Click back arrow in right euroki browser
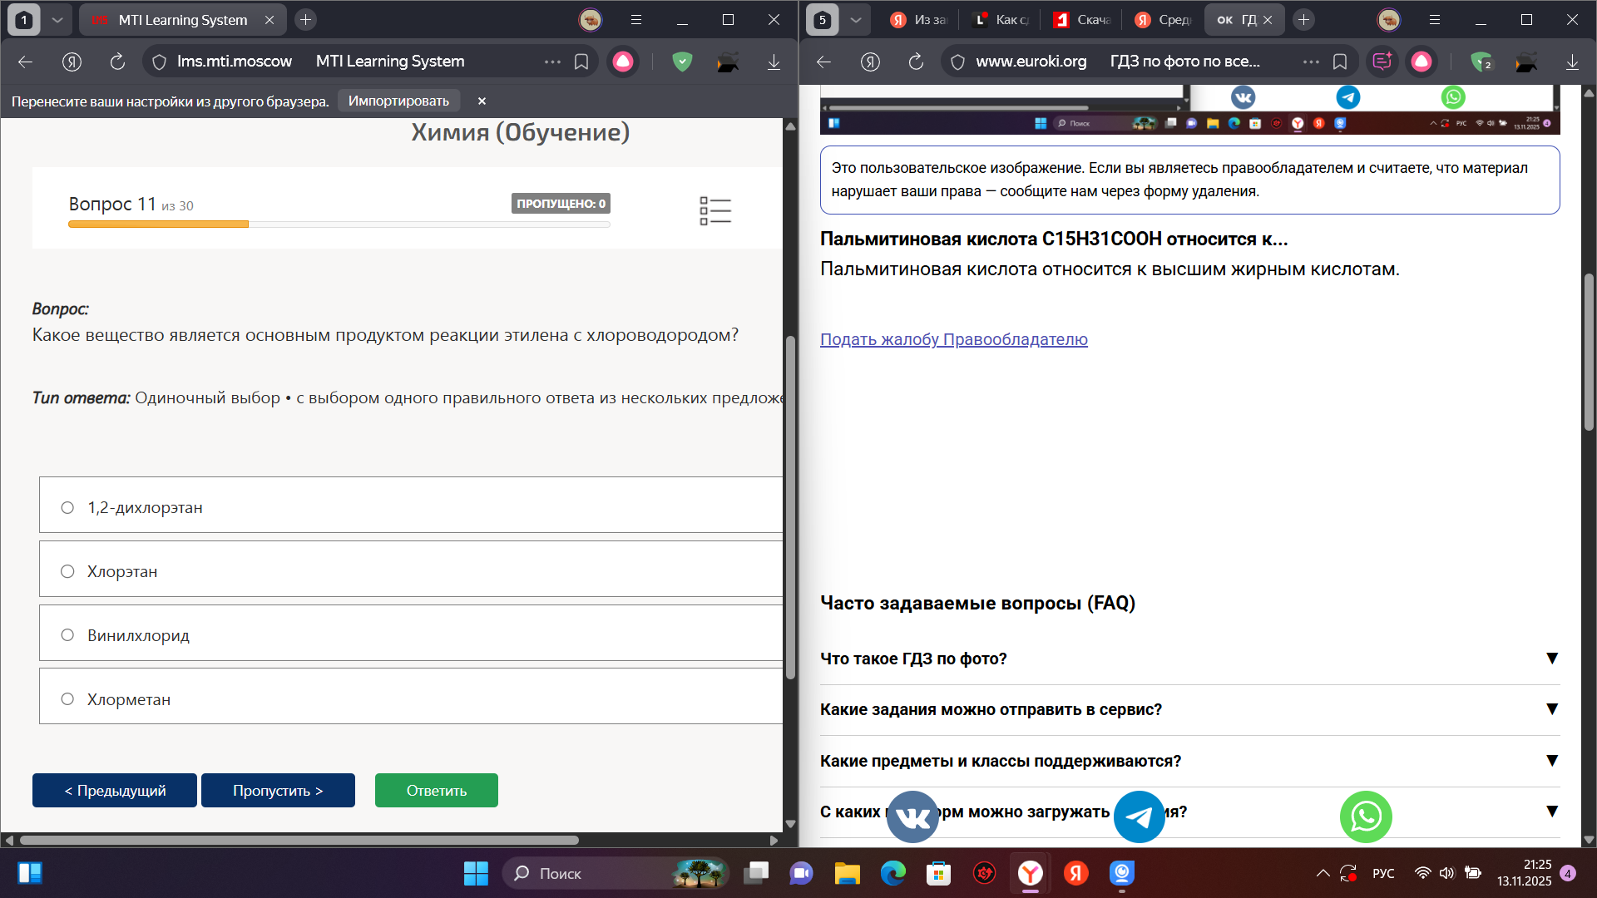The image size is (1597, 898). (823, 62)
